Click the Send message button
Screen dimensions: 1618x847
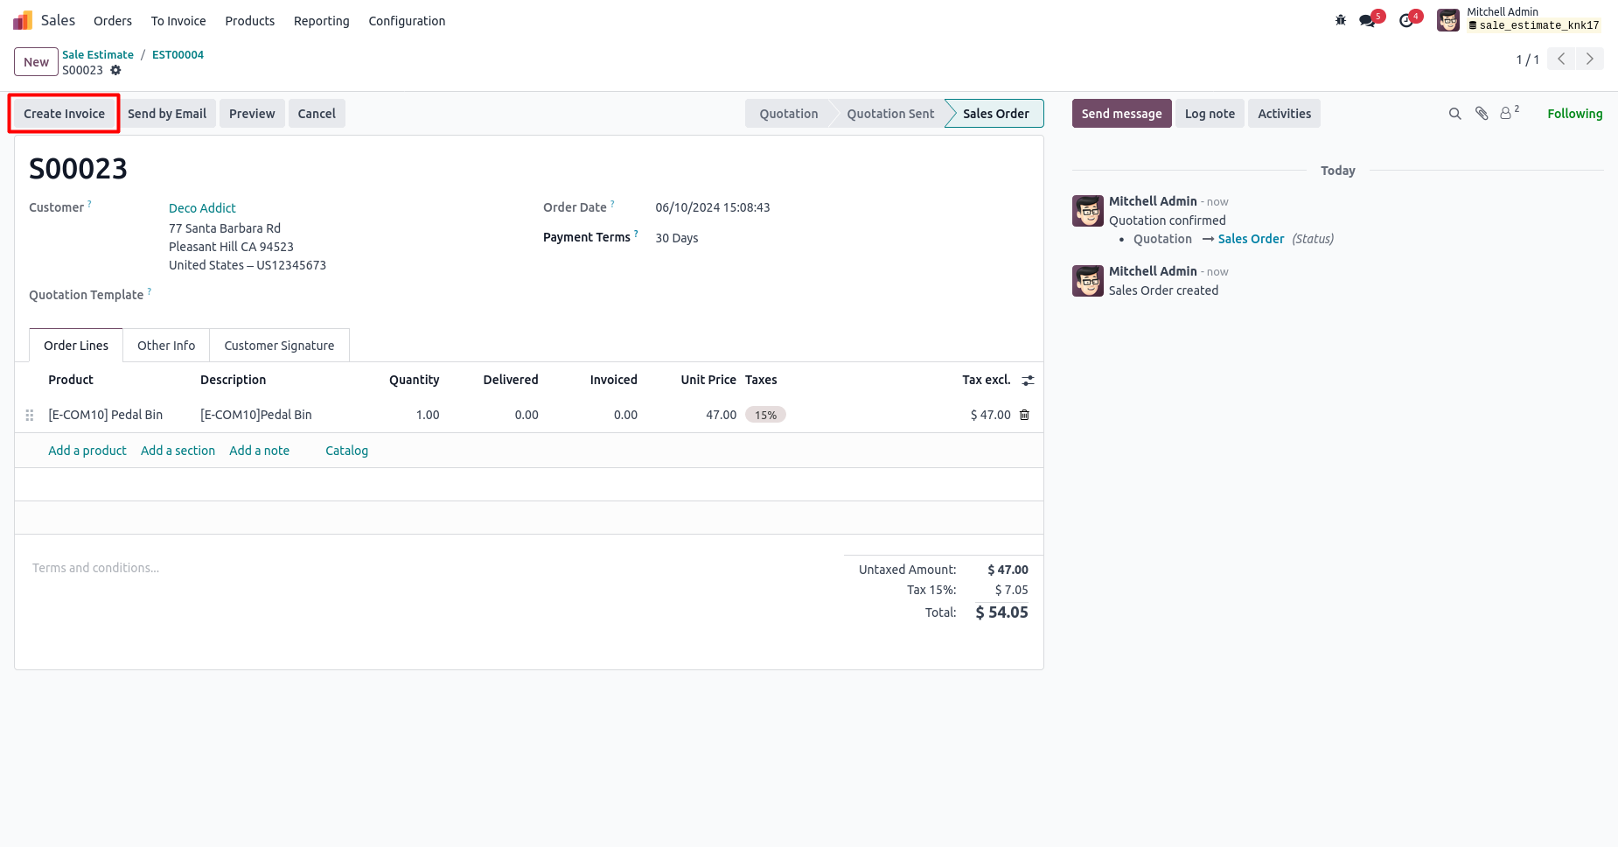point(1121,114)
